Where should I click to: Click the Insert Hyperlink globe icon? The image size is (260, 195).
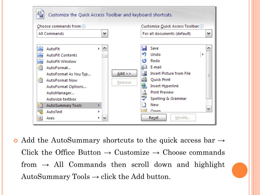pyautogui.click(x=144, y=86)
